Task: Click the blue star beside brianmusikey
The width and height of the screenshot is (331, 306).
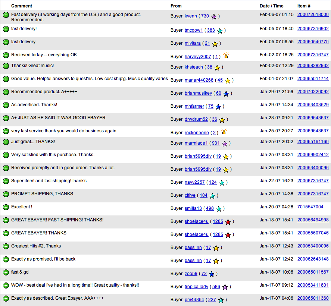Action: point(226,94)
